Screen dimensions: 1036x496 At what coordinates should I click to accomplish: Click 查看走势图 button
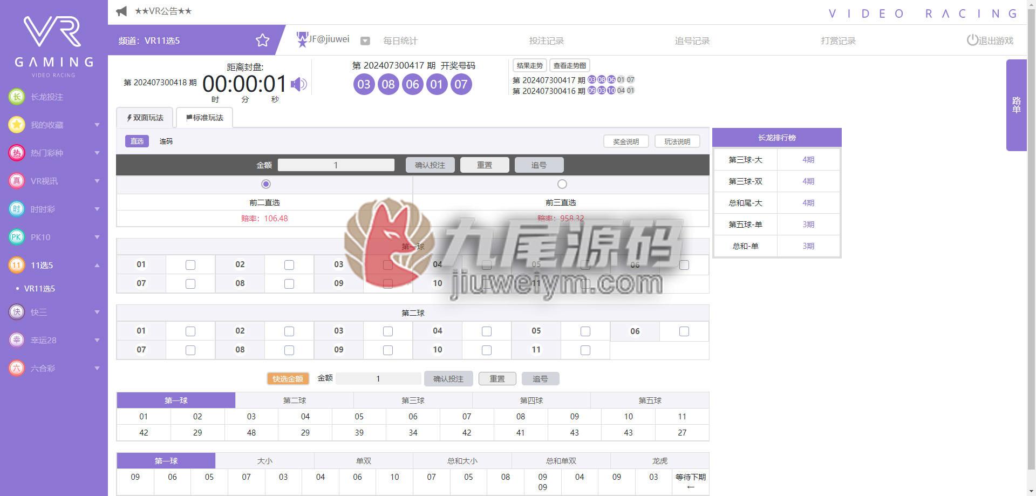pos(569,65)
